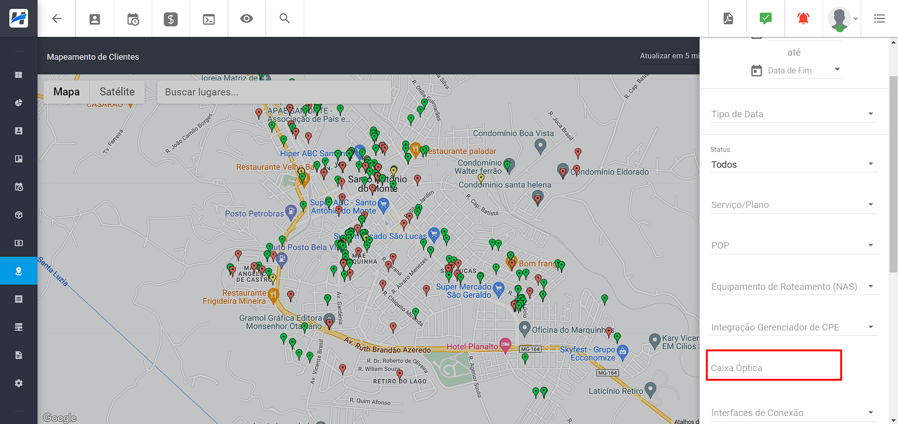Open the terminal console icon in toolbar
This screenshot has width=898, height=424.
point(209,19)
